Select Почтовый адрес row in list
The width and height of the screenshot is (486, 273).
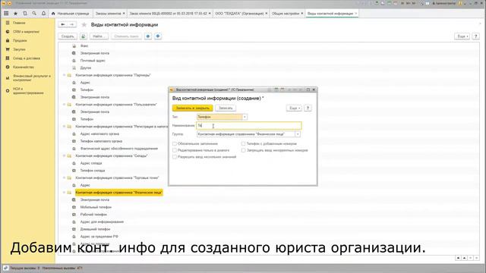pyautogui.click(x=93, y=61)
